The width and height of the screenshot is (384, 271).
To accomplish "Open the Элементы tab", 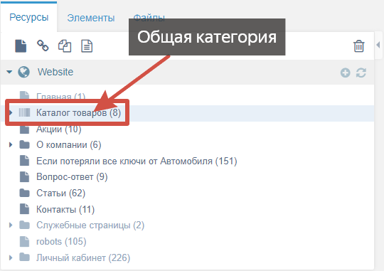I will (91, 18).
